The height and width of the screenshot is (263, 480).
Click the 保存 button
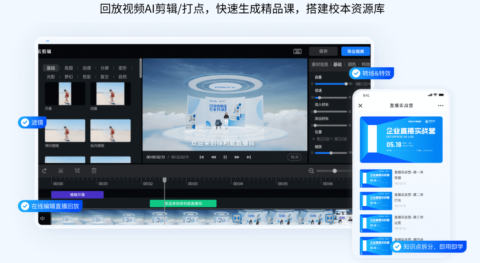pyautogui.click(x=323, y=51)
